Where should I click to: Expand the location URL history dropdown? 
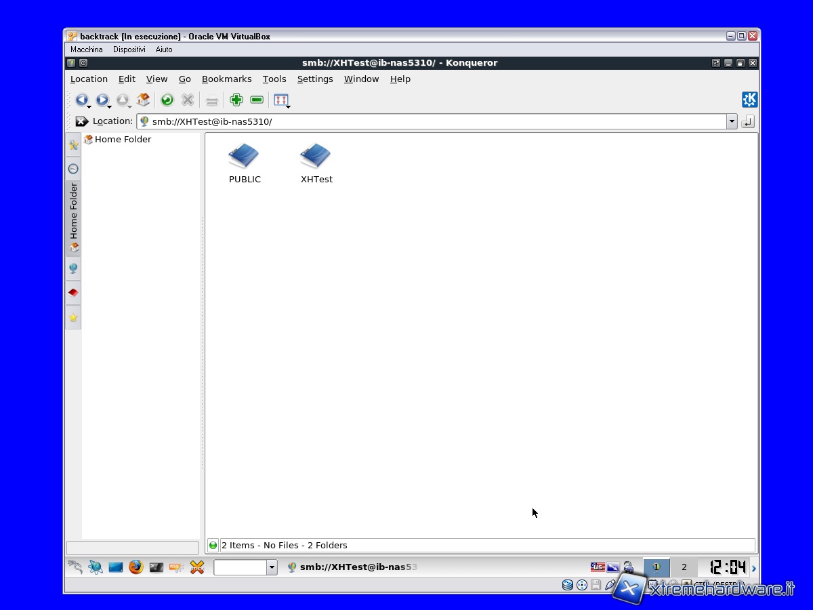[x=732, y=122]
